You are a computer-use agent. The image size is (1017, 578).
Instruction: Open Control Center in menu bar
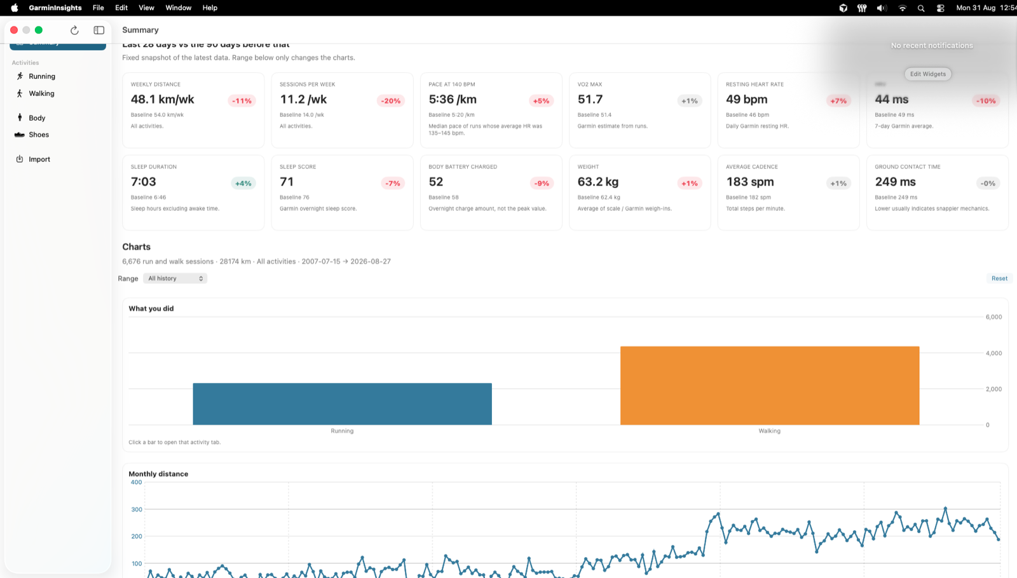[x=941, y=8]
